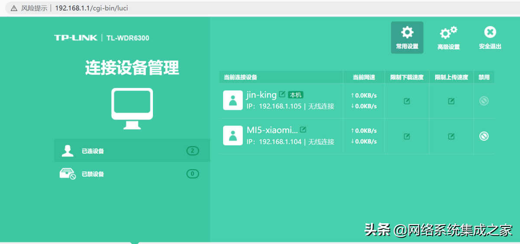520x244 pixels.
Task: Click connected devices count badge 2
Action: pyautogui.click(x=192, y=151)
